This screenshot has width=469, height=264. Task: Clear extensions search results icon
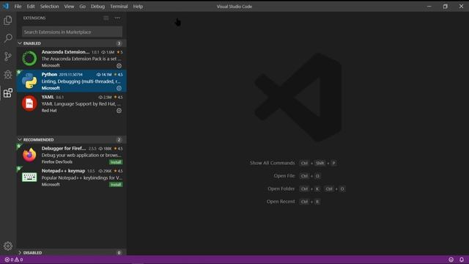pos(106,18)
